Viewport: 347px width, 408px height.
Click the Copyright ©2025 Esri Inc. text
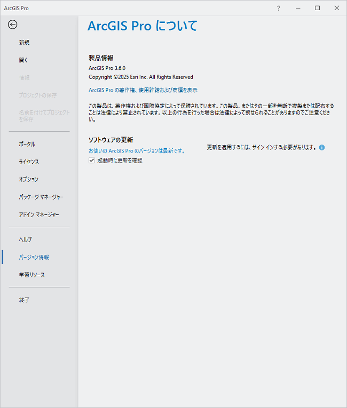[x=141, y=77]
